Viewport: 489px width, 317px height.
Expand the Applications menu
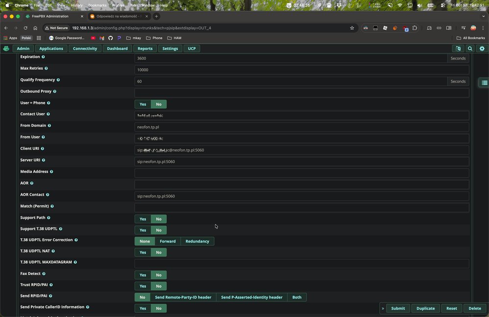coord(51,48)
